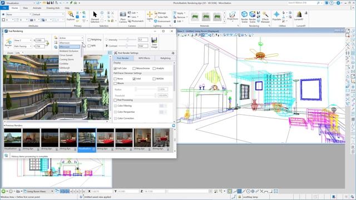
Task: Click the Post Render Settings pin icon
Action: [173, 53]
